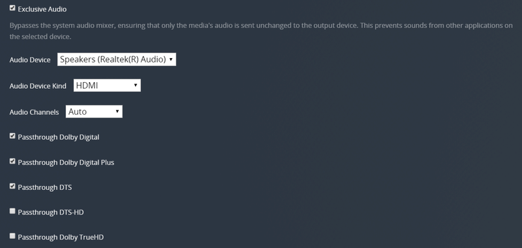Untick the Passthrough Dolby Digital Plus checkbox
The height and width of the screenshot is (248, 522).
pyautogui.click(x=12, y=161)
